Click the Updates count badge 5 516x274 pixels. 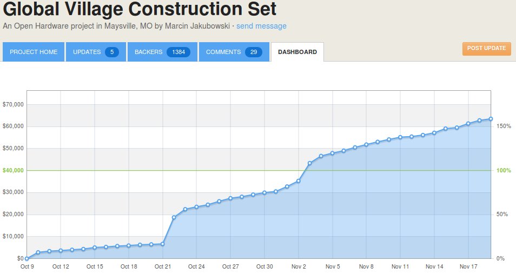(112, 52)
